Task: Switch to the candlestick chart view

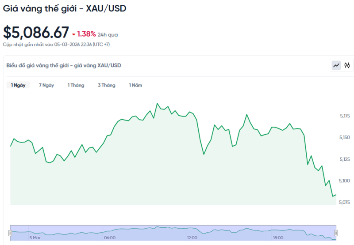Action: point(347,65)
